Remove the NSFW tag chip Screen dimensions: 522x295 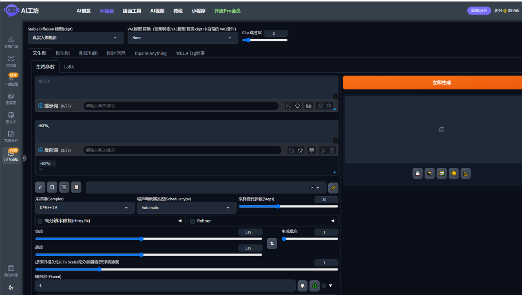coord(54,164)
